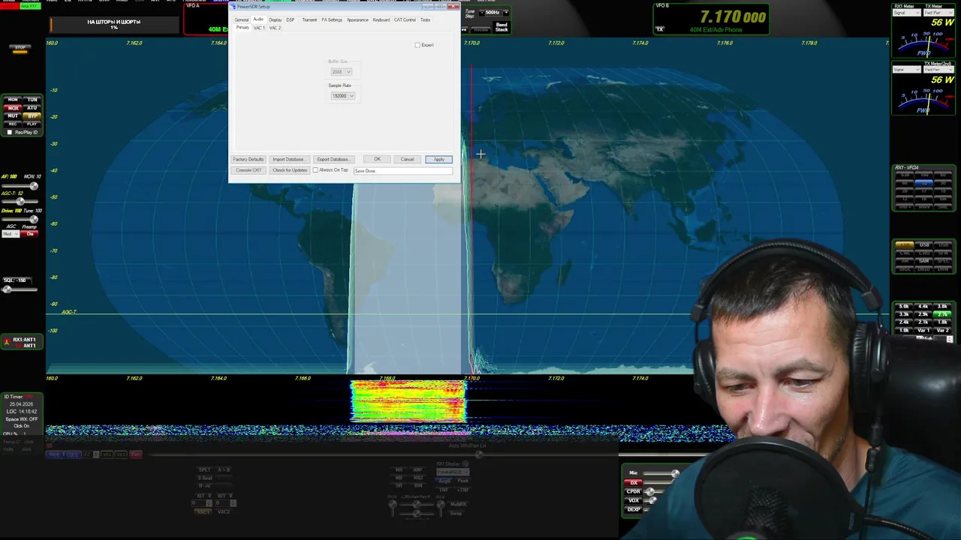Open the DSP tab in PowerSDR Setup
Screen dimensions: 961x540
pos(290,19)
